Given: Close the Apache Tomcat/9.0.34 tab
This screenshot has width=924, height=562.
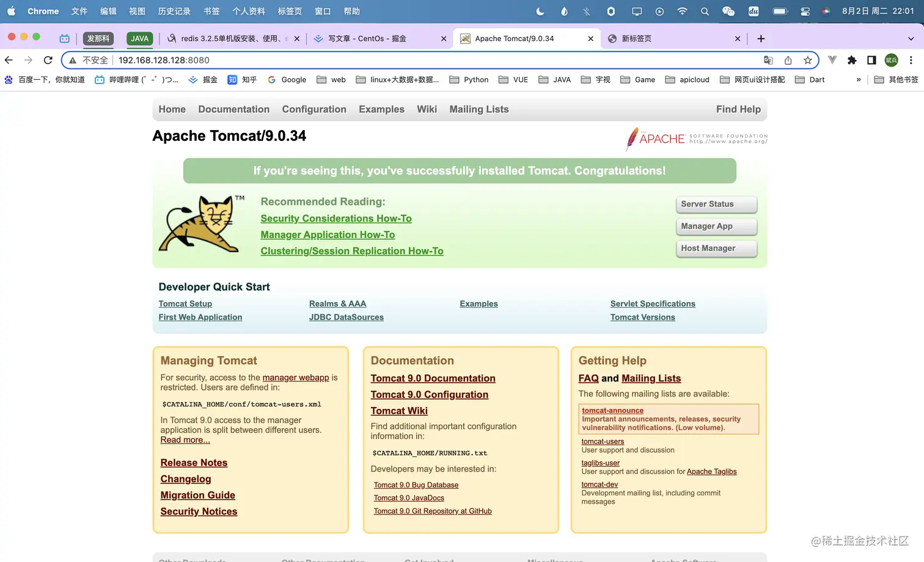Looking at the screenshot, I should [x=590, y=38].
